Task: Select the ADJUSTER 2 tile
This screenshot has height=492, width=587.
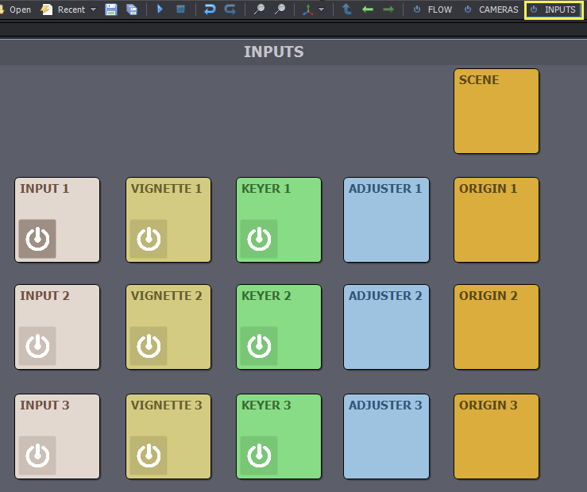Action: [x=386, y=327]
